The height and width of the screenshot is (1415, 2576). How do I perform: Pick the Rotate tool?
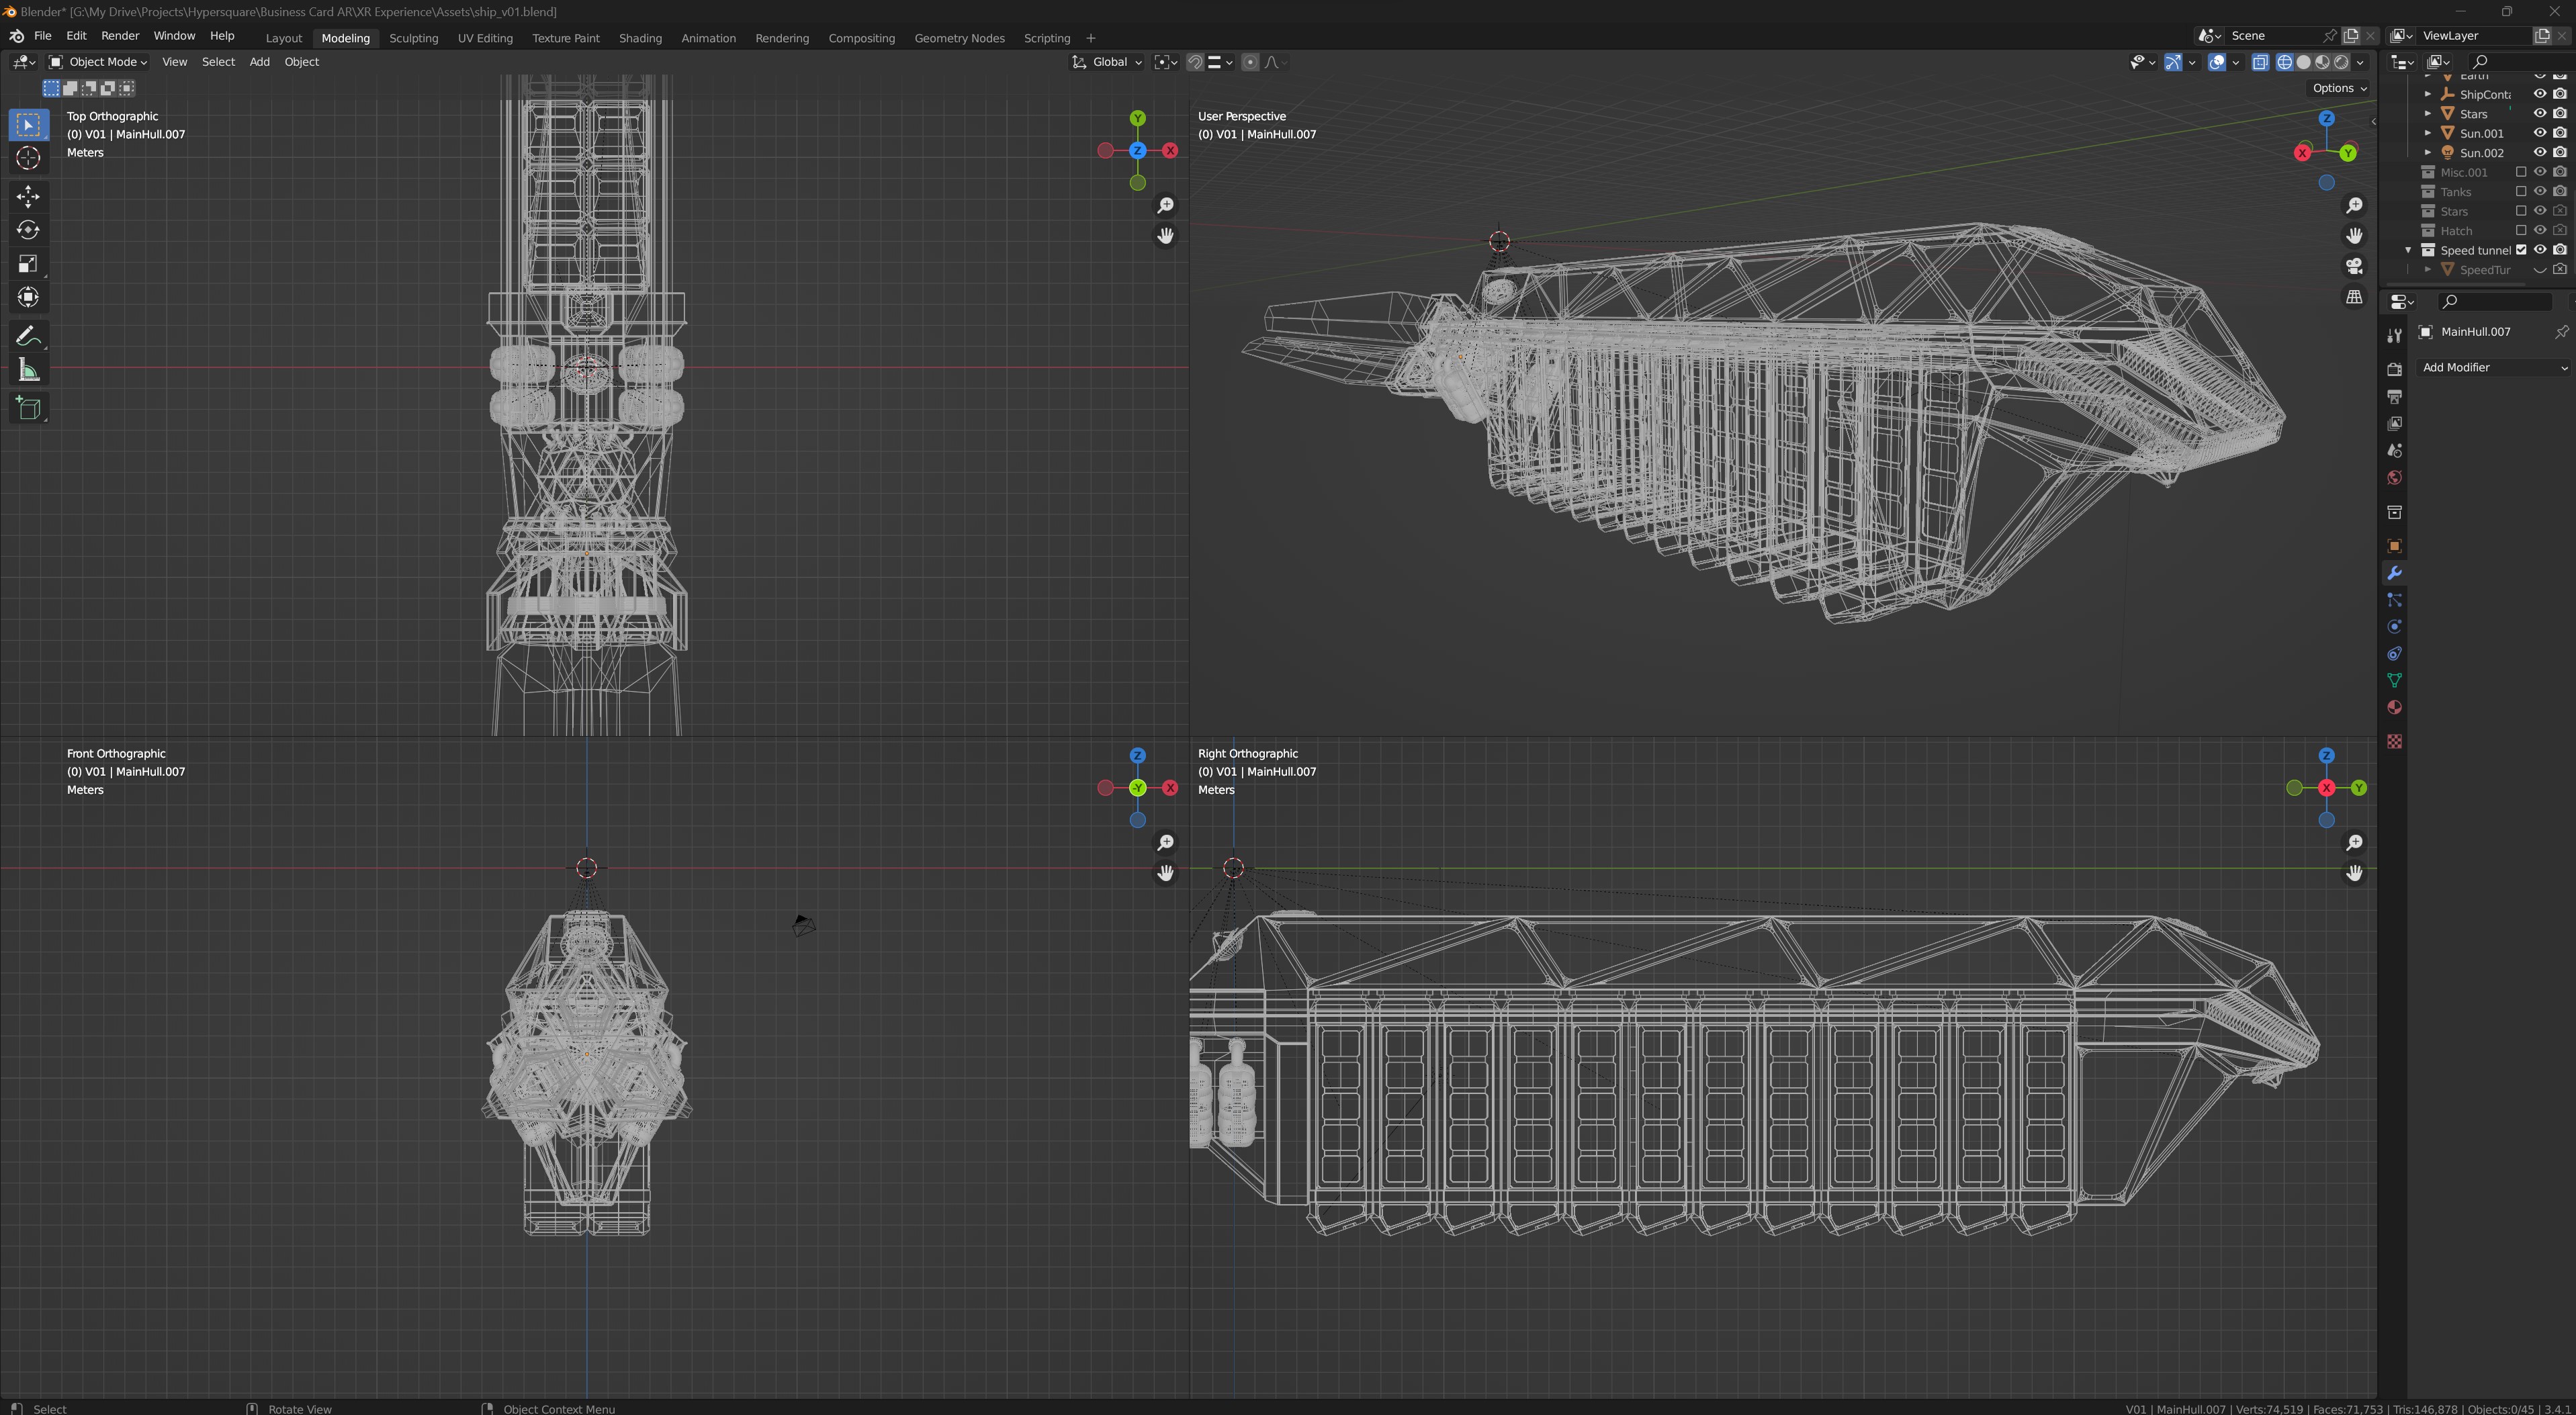coord(28,230)
